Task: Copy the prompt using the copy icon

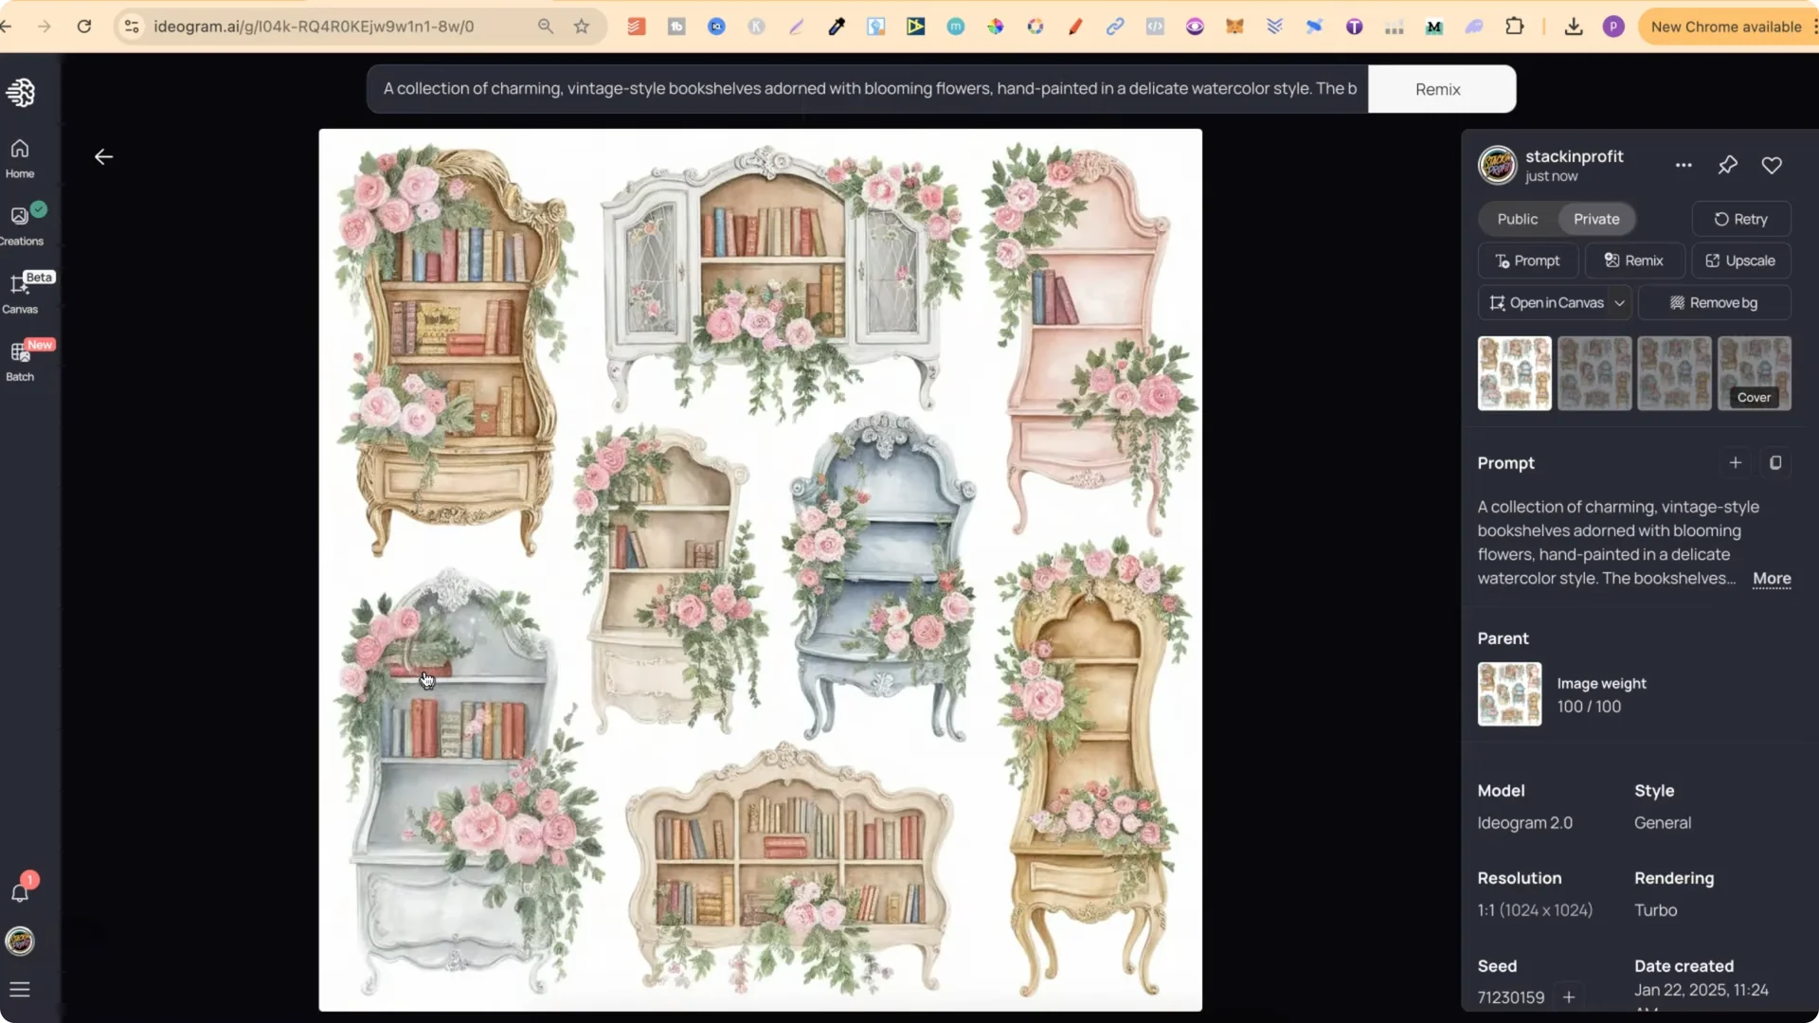Action: click(x=1776, y=463)
